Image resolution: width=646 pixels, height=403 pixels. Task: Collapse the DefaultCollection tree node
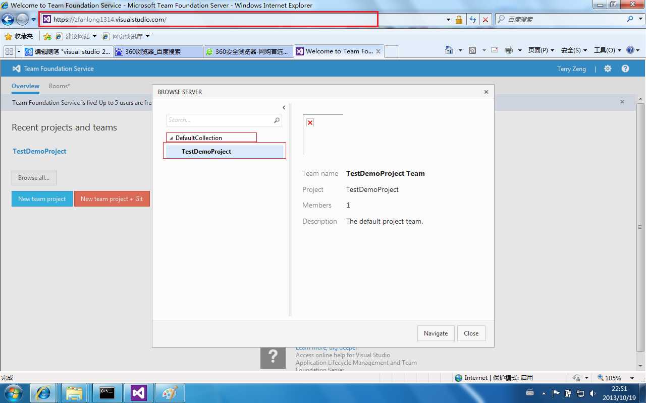pos(171,138)
